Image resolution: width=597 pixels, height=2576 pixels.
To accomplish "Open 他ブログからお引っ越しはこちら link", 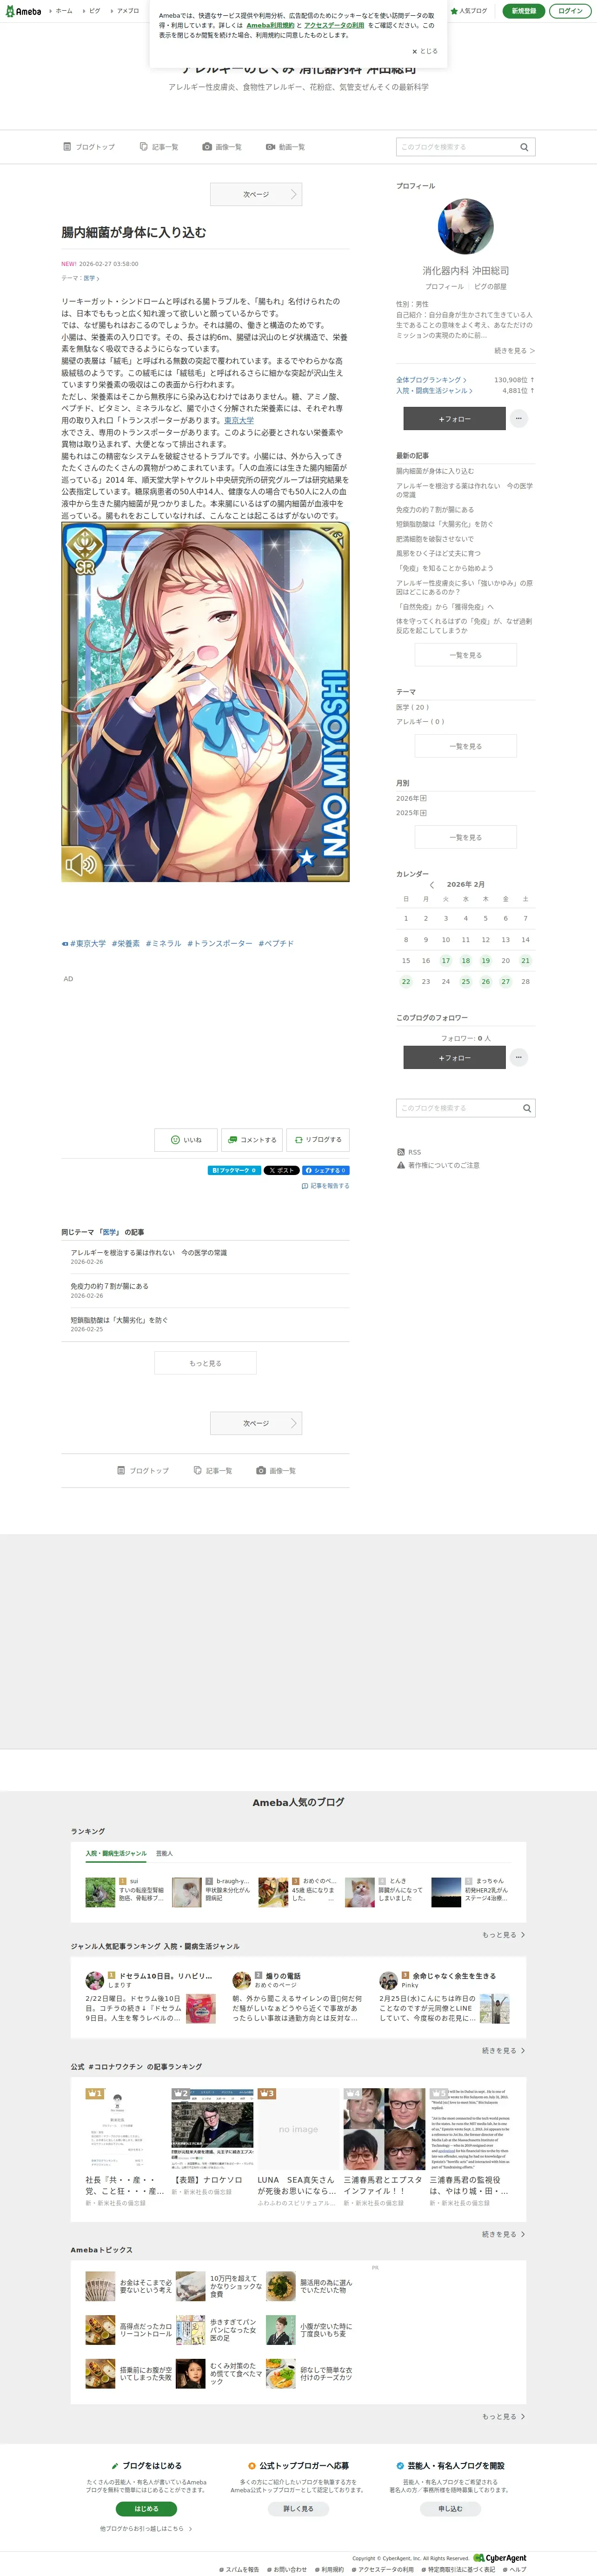I will coord(146,2528).
